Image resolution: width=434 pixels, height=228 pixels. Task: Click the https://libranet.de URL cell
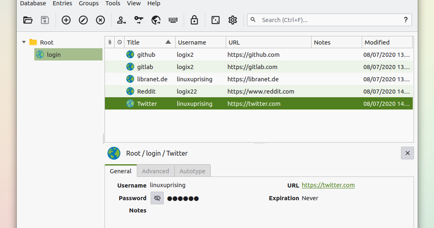[253, 79]
